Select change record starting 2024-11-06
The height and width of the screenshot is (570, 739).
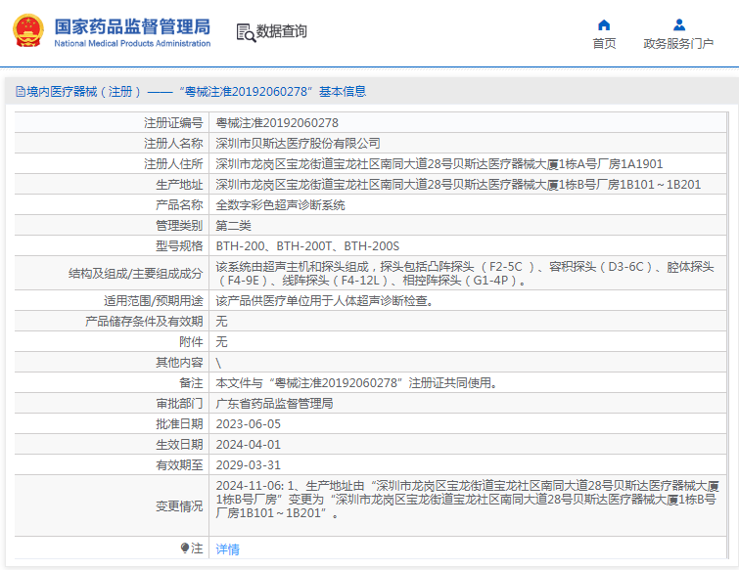[x=468, y=500]
